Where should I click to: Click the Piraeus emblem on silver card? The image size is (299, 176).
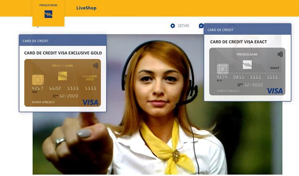(x=247, y=64)
